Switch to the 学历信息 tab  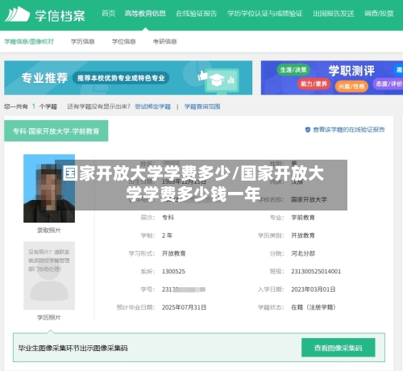83,41
